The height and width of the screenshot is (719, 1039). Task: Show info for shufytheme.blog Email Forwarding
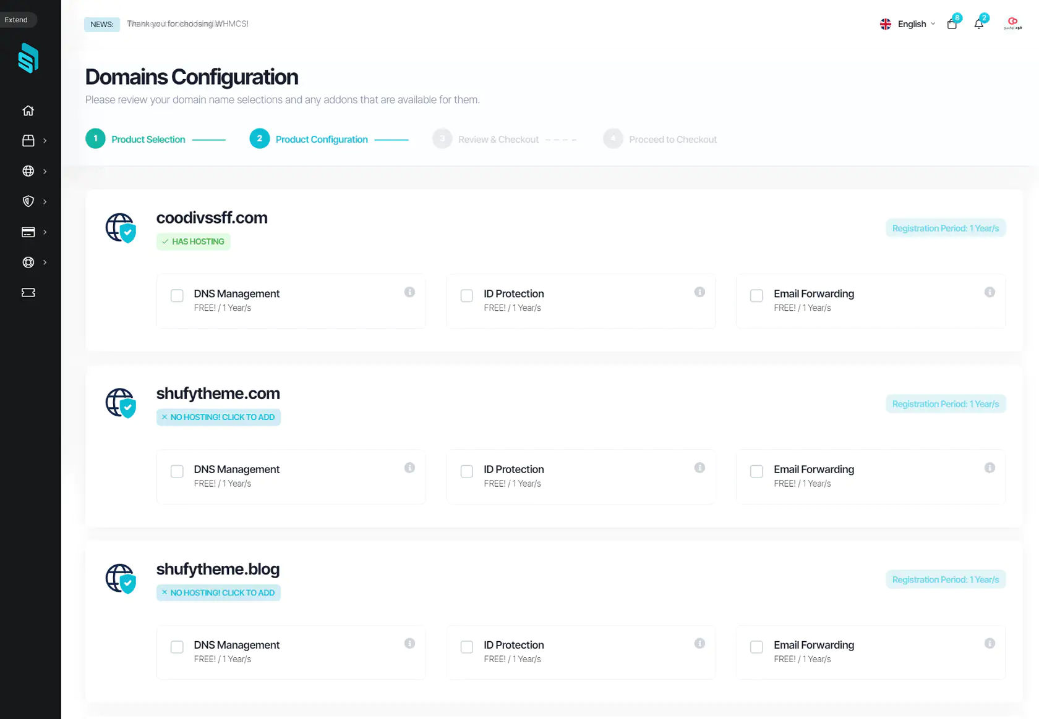click(990, 644)
